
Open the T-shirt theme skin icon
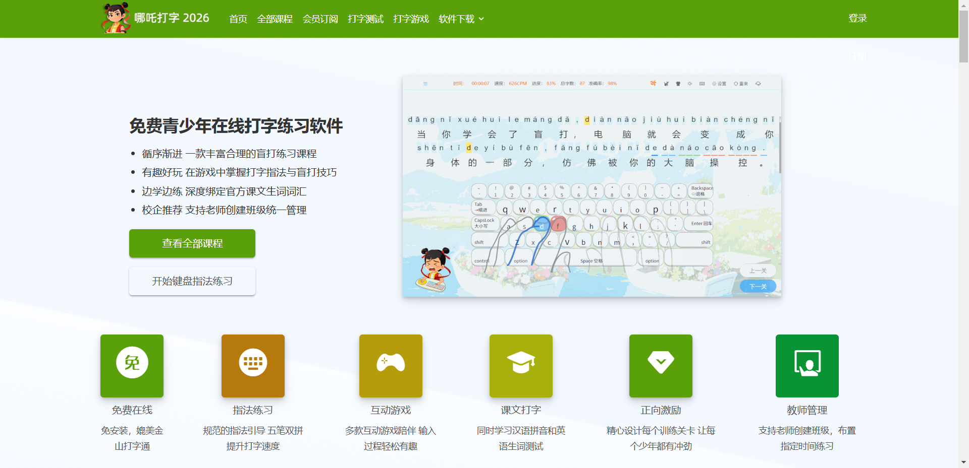[x=678, y=84]
